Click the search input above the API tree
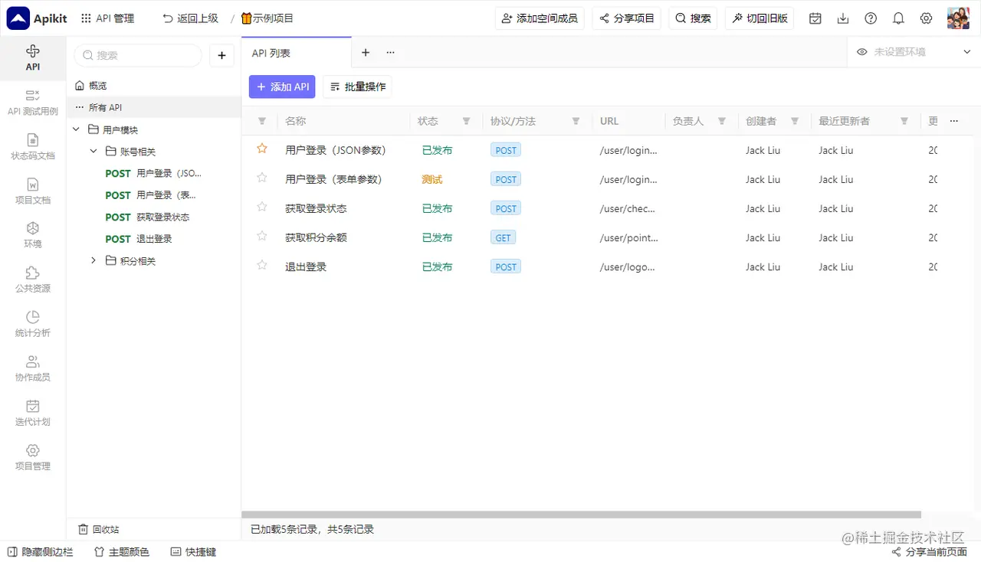 (x=138, y=55)
